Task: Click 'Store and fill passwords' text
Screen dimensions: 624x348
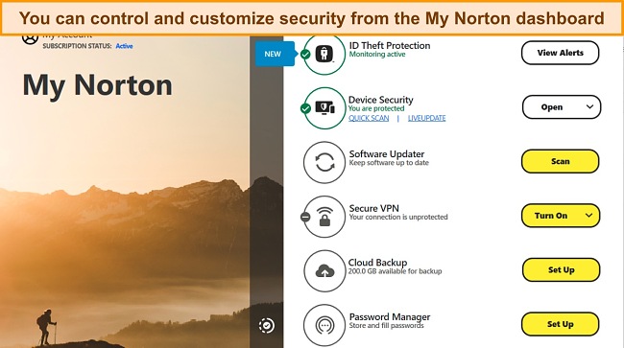Action: [x=387, y=326]
